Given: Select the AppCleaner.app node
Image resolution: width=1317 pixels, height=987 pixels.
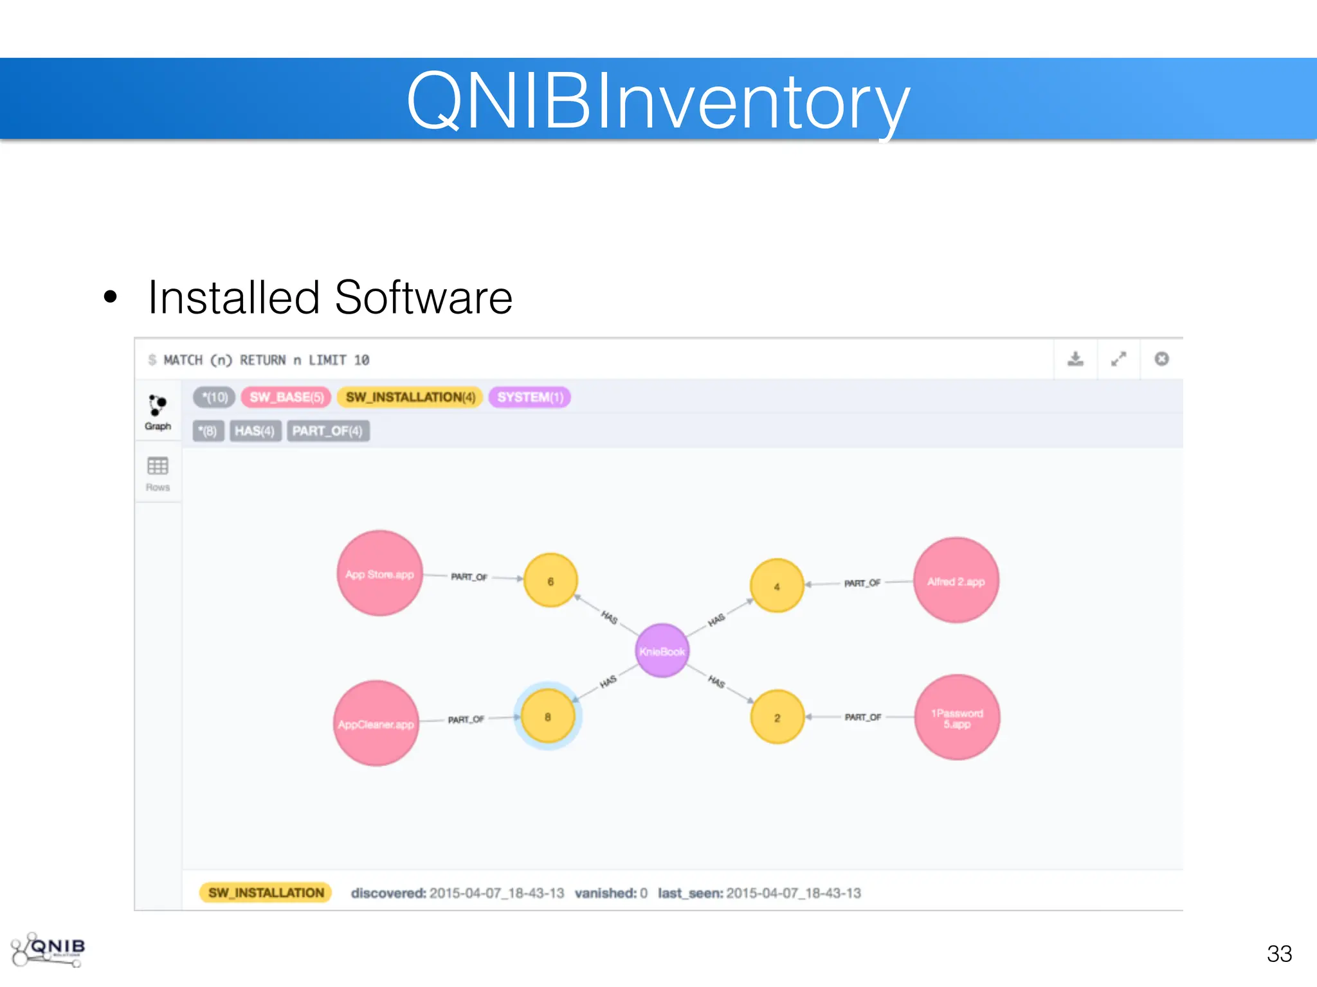Looking at the screenshot, I should click(376, 724).
